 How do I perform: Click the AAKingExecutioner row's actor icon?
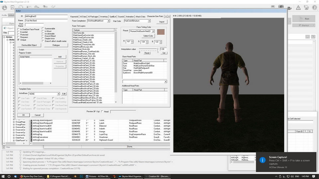pyautogui.click(x=31, y=137)
